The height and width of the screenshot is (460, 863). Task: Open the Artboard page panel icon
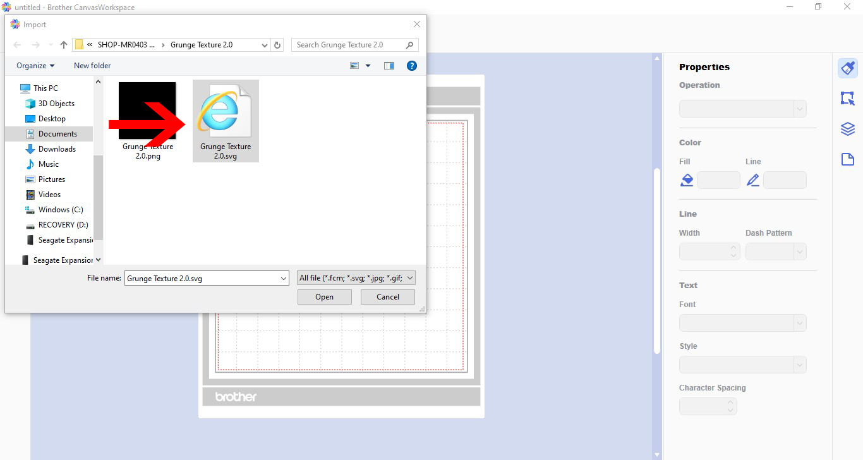(847, 159)
